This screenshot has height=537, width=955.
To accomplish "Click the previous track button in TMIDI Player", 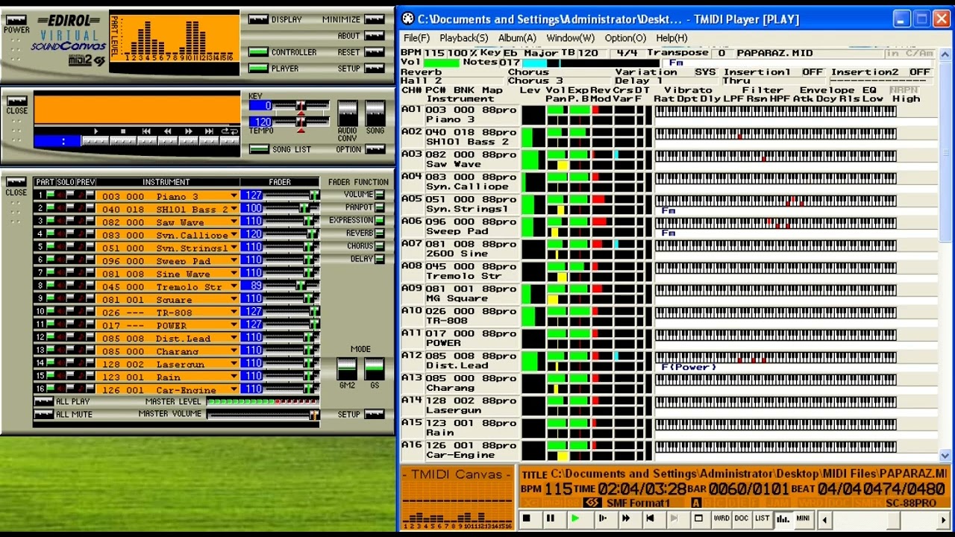I will [651, 519].
